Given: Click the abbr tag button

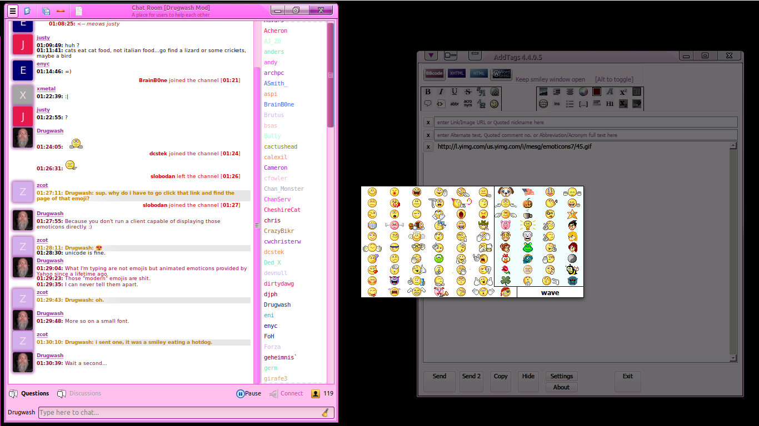Looking at the screenshot, I should [455, 104].
